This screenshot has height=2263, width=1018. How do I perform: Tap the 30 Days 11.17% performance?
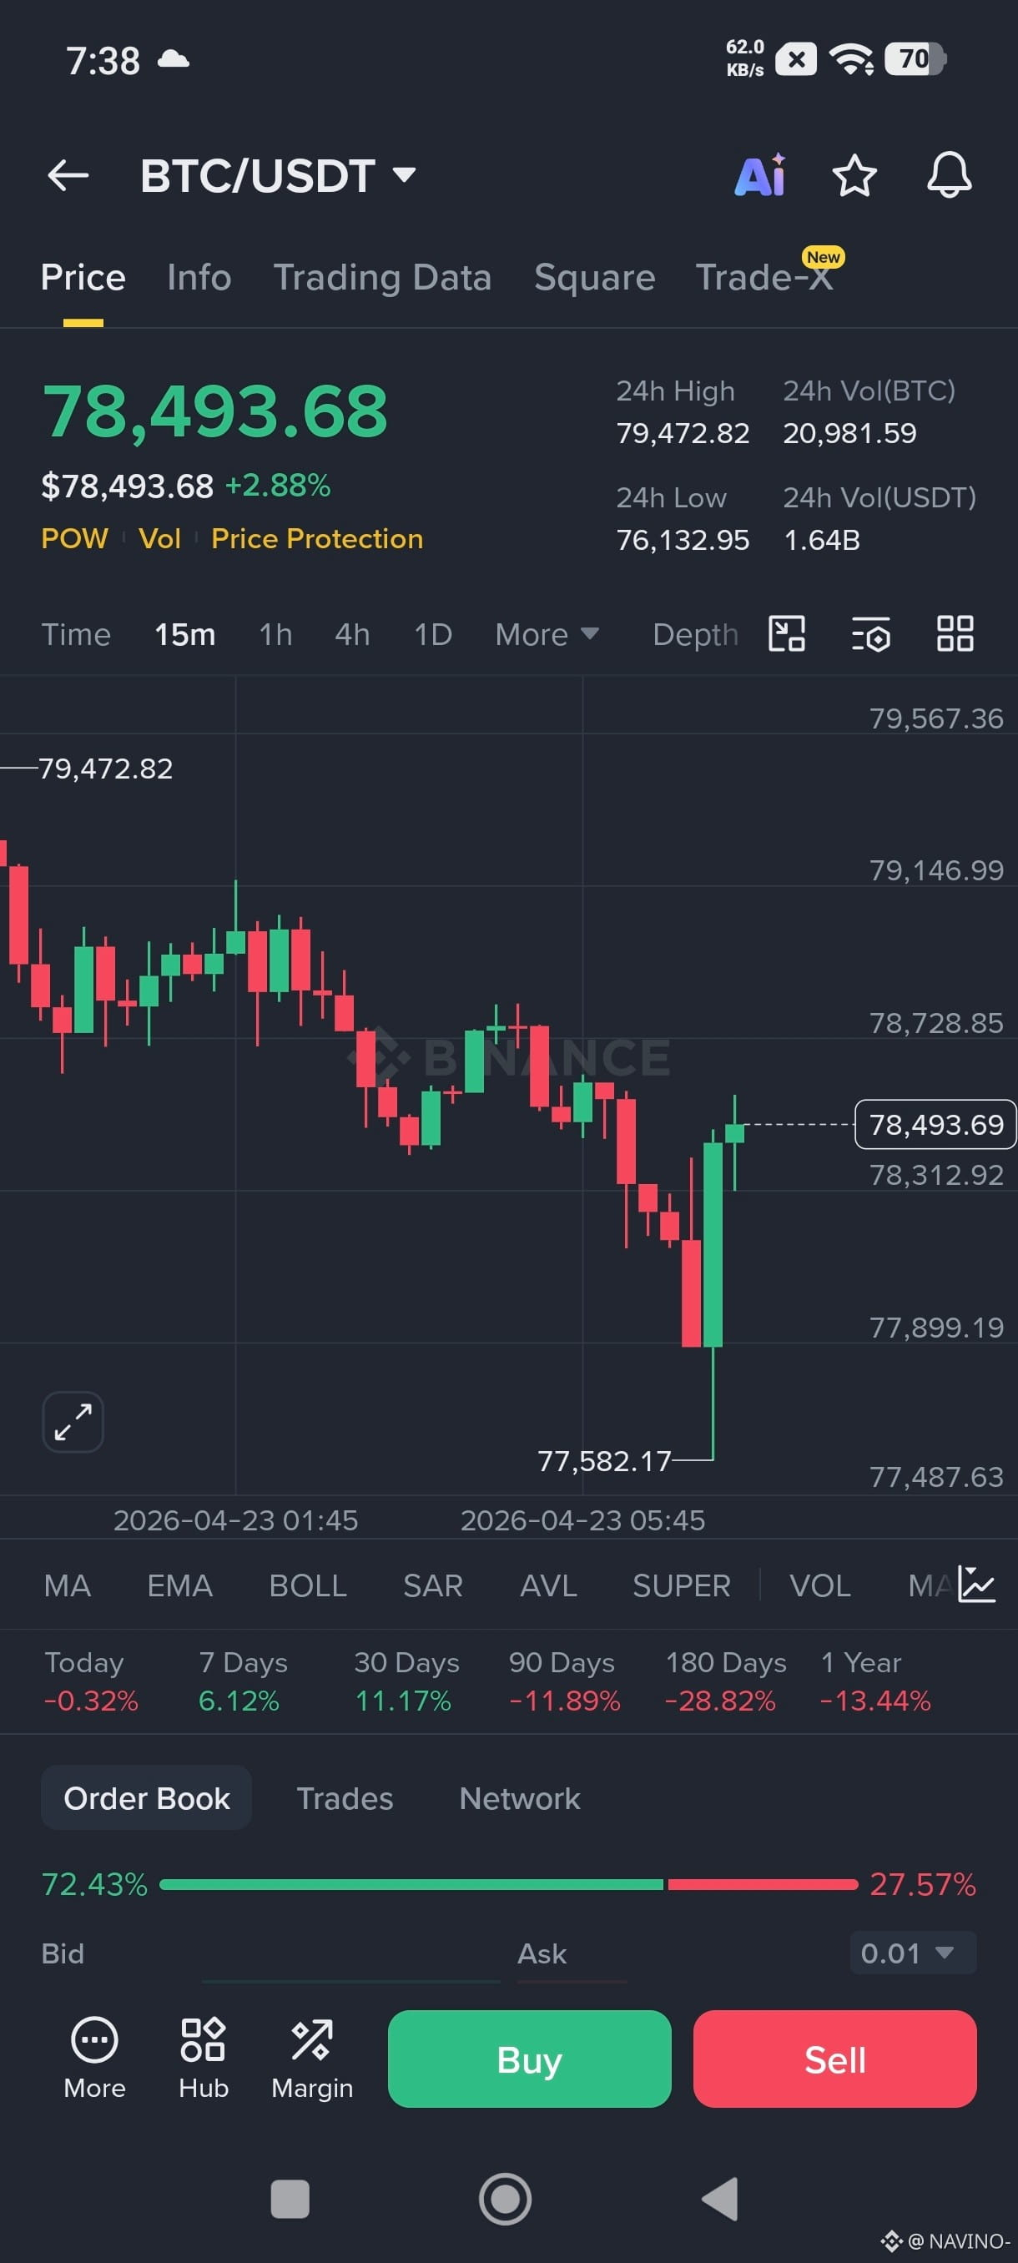(406, 1681)
